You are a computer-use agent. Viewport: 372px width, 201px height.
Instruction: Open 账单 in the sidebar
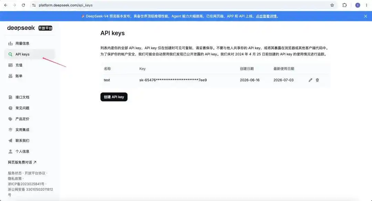[x=30, y=76]
